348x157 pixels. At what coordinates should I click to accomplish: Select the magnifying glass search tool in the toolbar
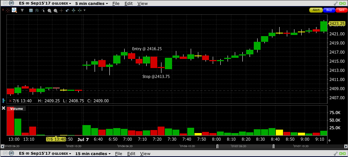[14, 10]
